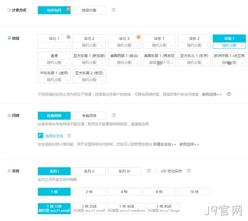Click help icon next to 专有网络 button
This screenshot has width=248, height=221.
(x=114, y=115)
